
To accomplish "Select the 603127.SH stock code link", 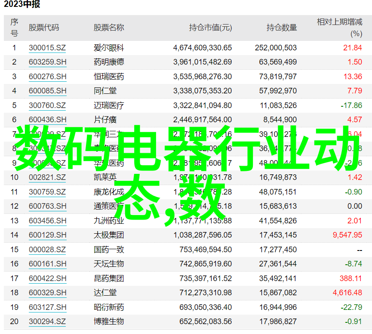I will [48, 307].
